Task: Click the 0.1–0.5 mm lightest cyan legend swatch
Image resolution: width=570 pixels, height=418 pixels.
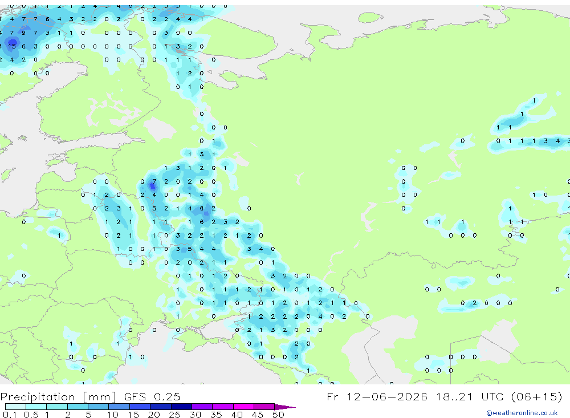Action: [15, 407]
